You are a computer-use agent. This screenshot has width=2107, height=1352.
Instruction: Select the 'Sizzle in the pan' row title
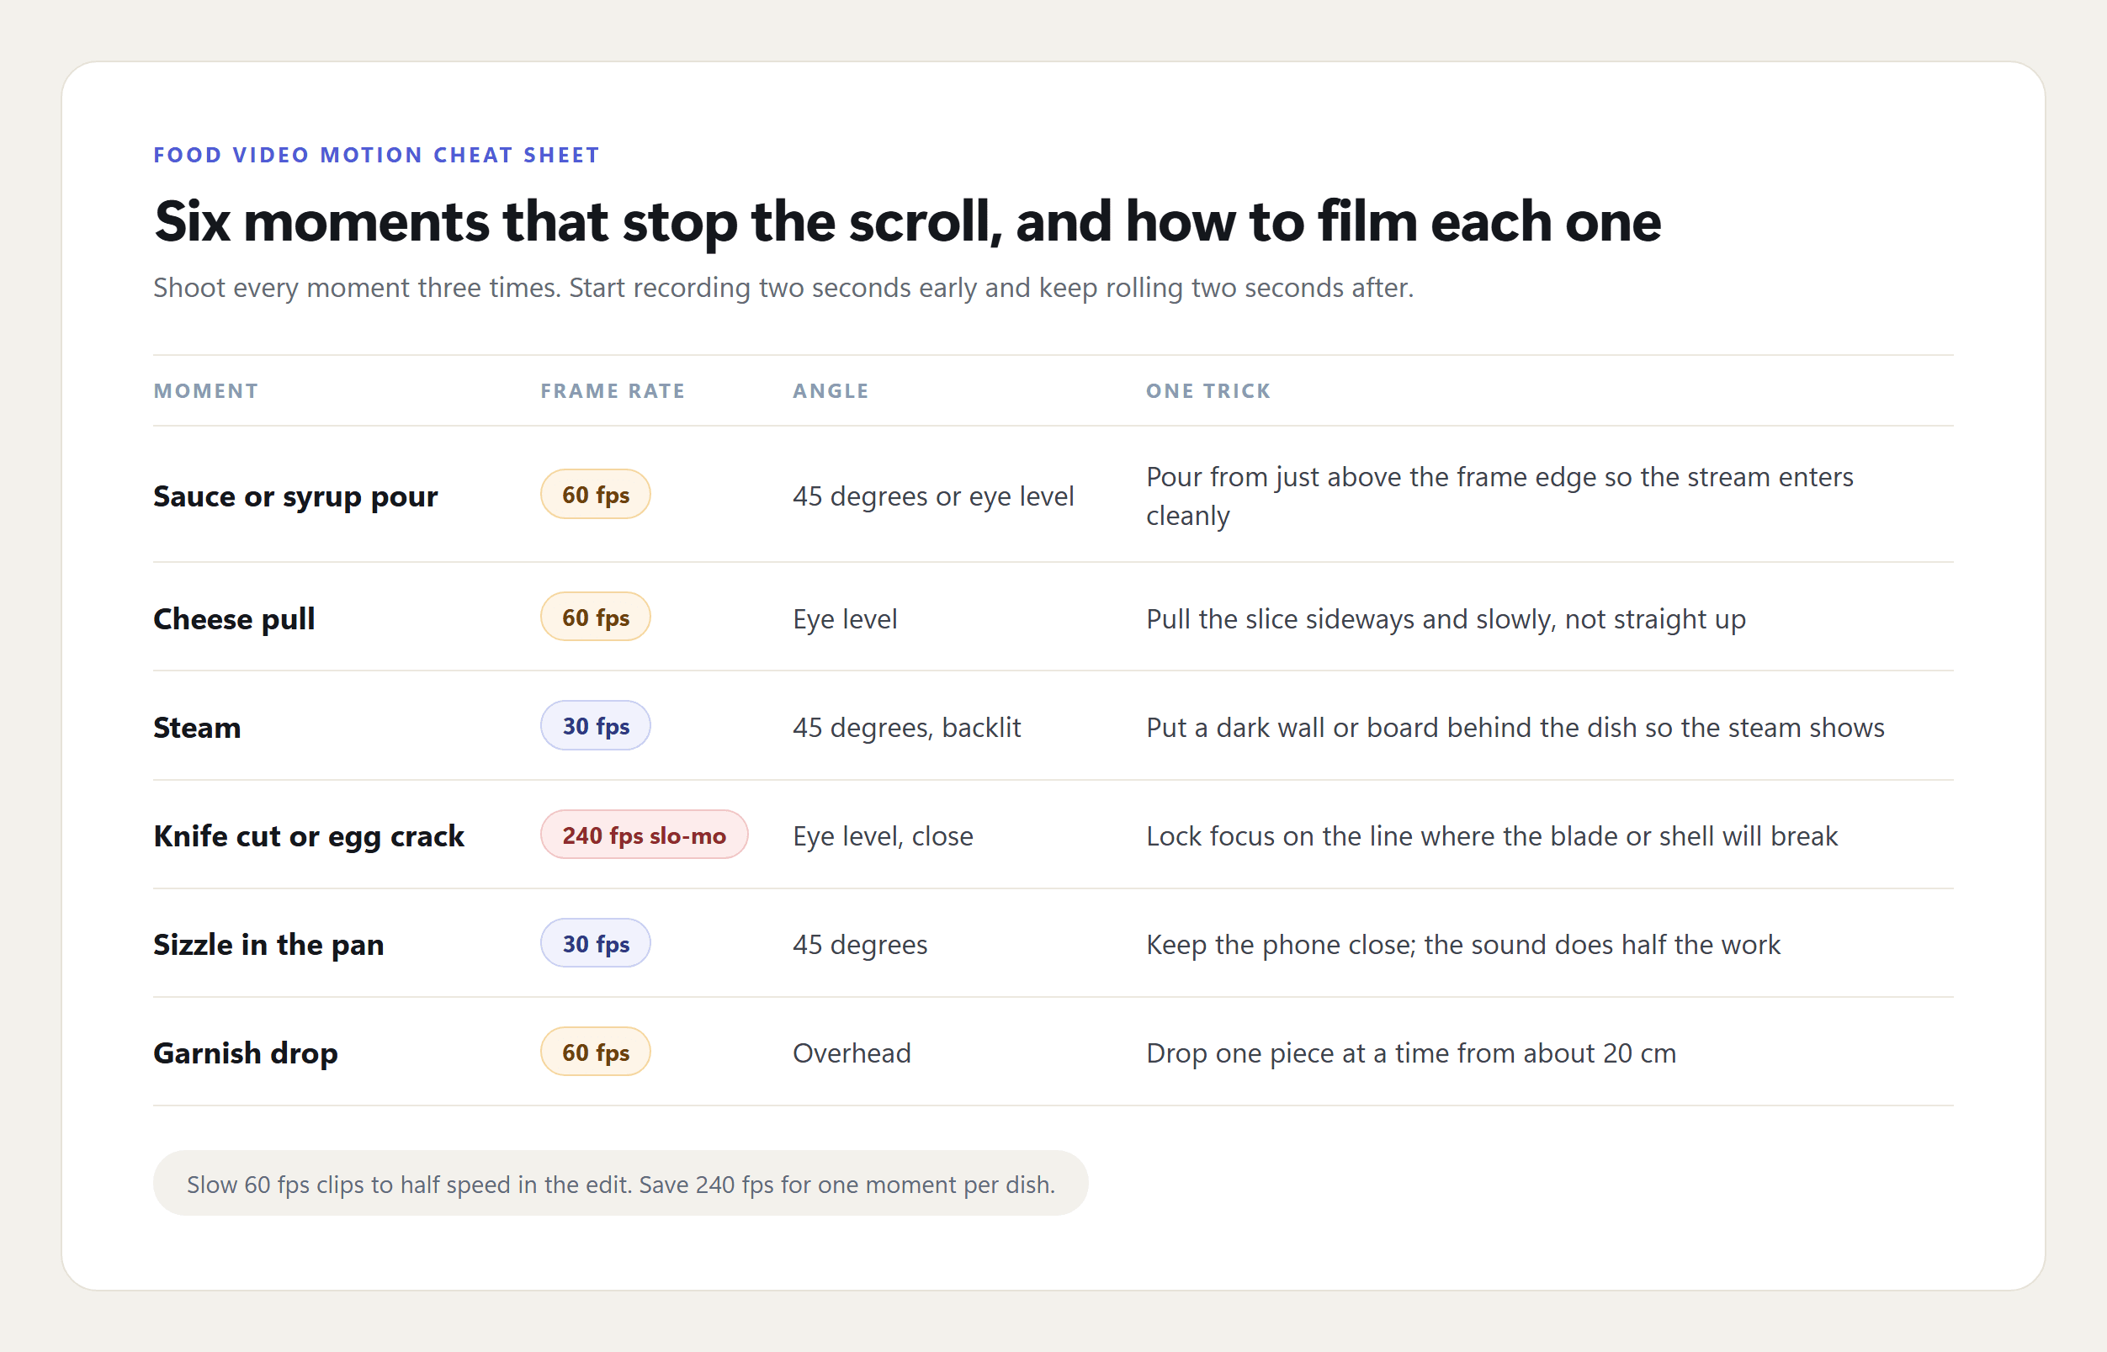tap(268, 945)
